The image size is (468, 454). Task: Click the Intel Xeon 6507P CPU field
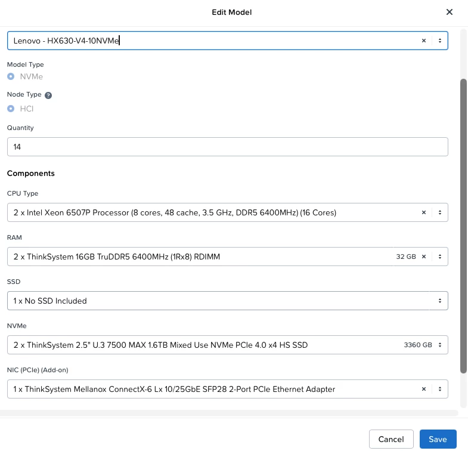[227, 212]
